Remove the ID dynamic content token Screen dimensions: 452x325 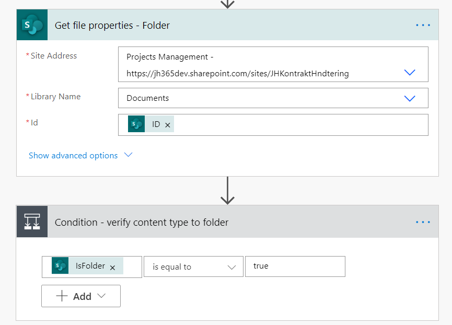pyautogui.click(x=167, y=124)
